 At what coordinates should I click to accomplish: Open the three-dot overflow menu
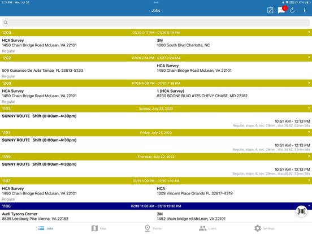point(304,10)
